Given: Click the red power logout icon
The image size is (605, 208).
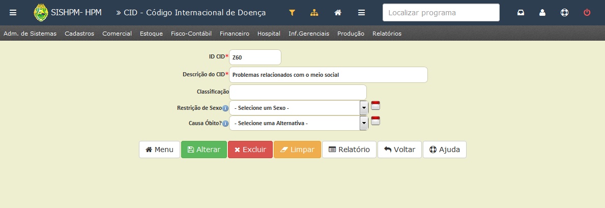Looking at the screenshot, I should point(587,13).
